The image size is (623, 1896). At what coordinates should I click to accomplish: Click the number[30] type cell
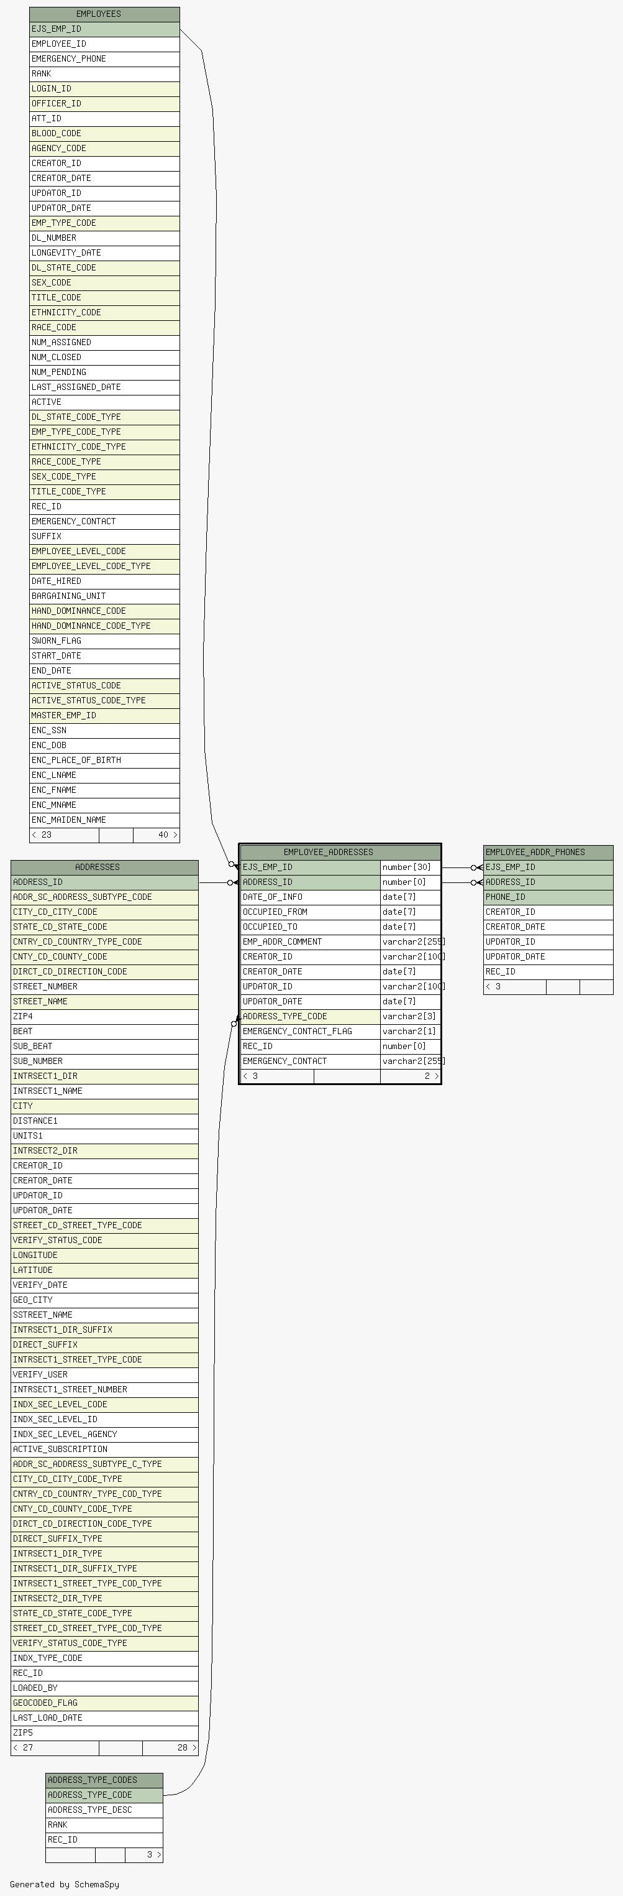tap(411, 867)
